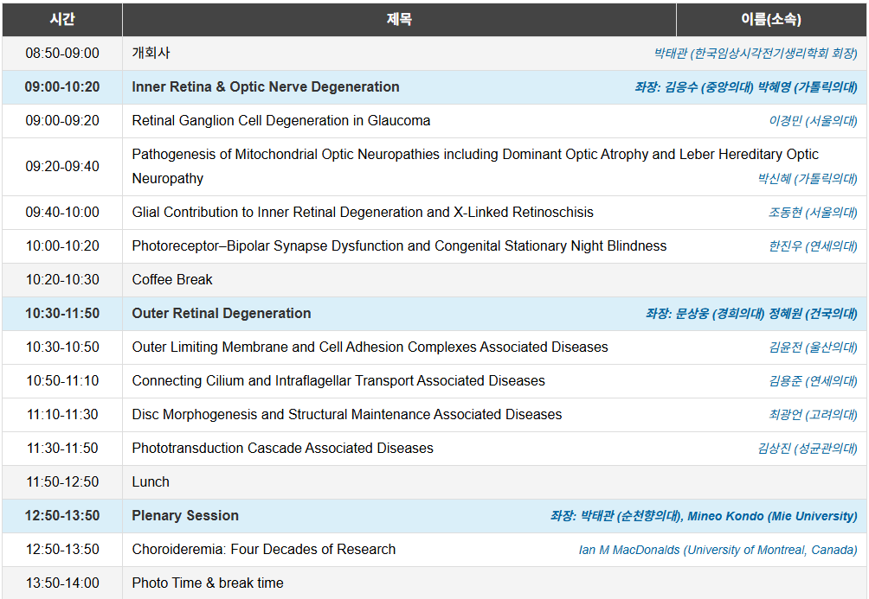
Task: Click speaker 이경민 (서울의대)
Action: [813, 121]
